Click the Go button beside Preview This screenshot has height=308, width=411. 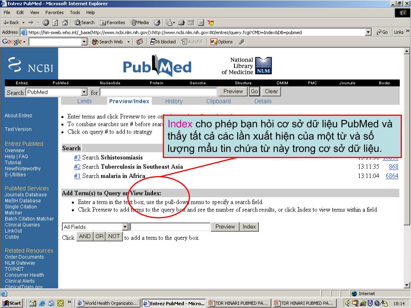coord(254,91)
